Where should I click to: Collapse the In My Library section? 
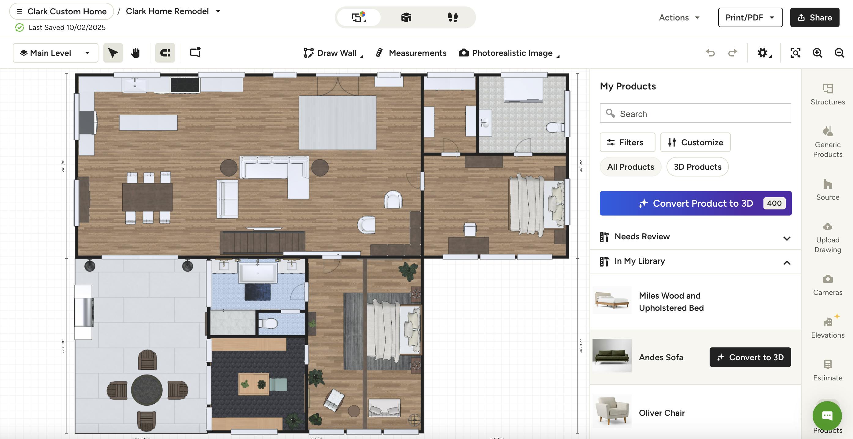(x=787, y=263)
